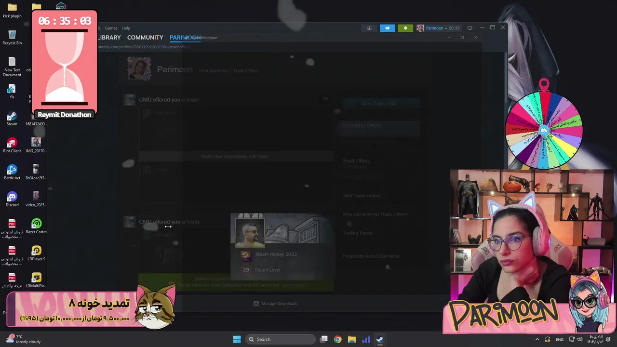This screenshot has height=347, width=617.
Task: Open View Trade History link
Action: coord(362,196)
